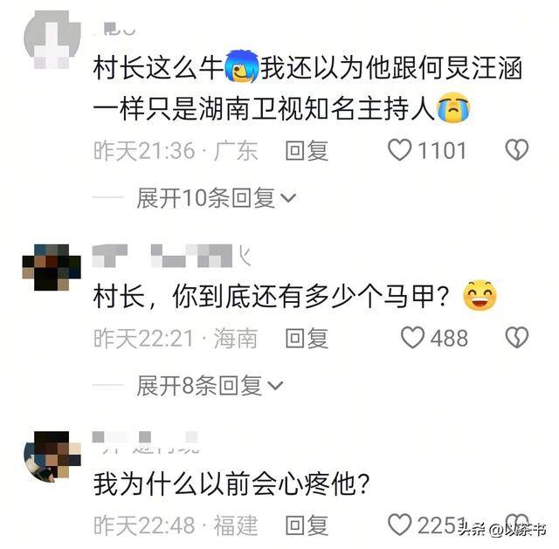The image size is (559, 549).
Task: Open third commenter's avatar
Action: [x=52, y=457]
